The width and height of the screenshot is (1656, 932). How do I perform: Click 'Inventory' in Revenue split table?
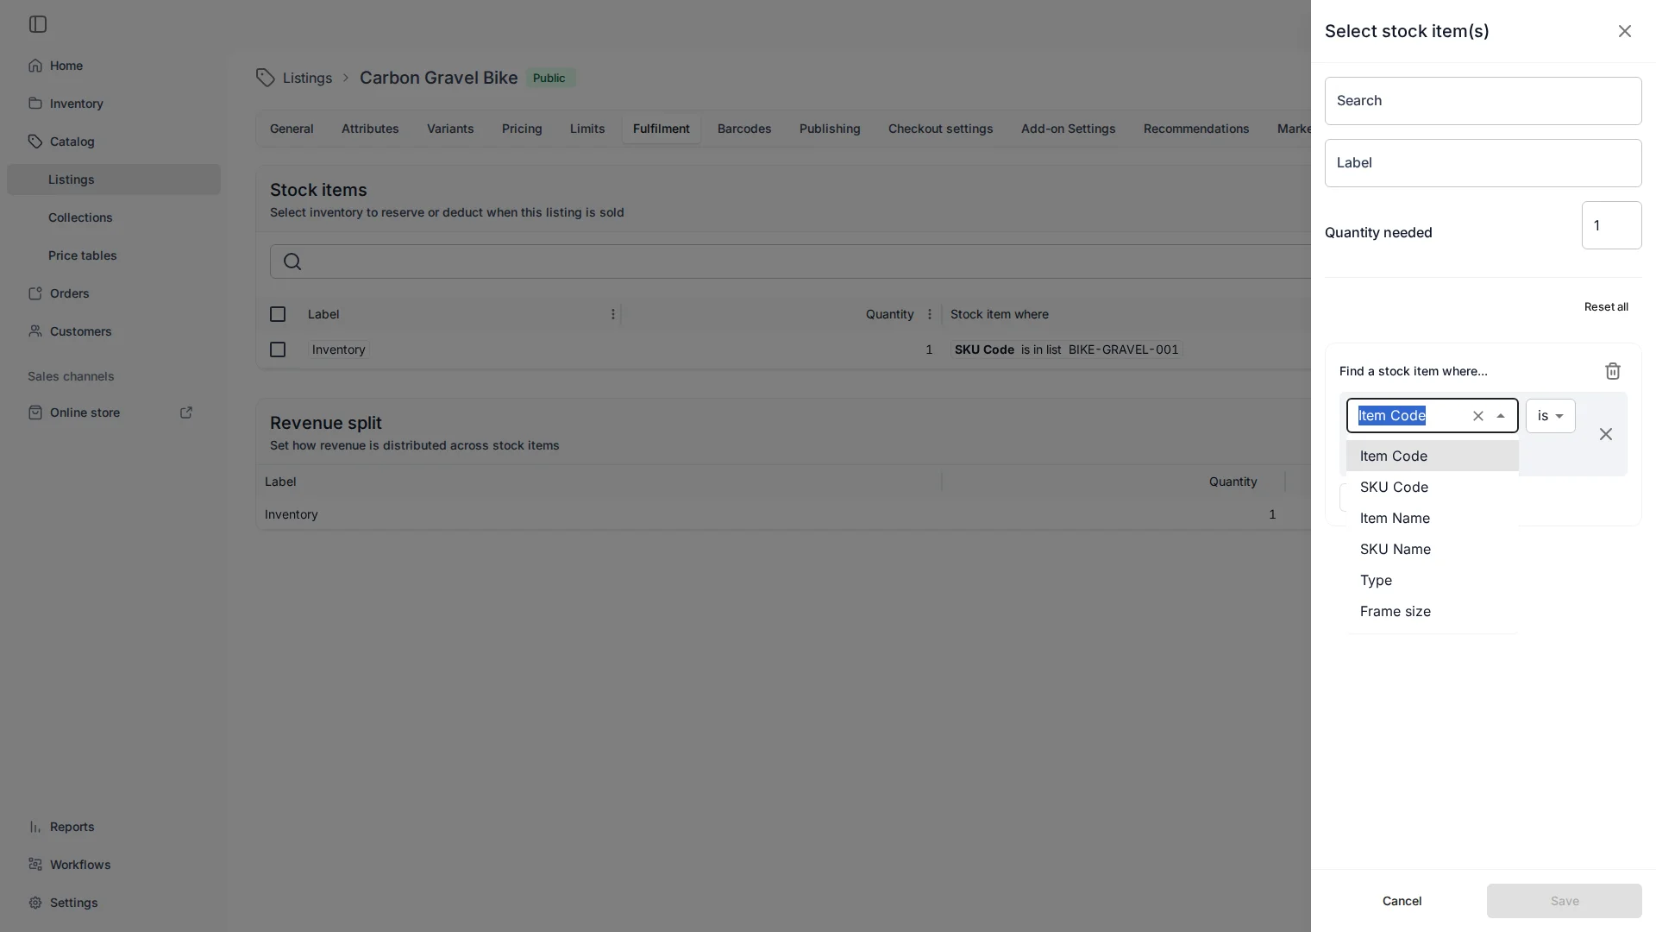tap(292, 514)
